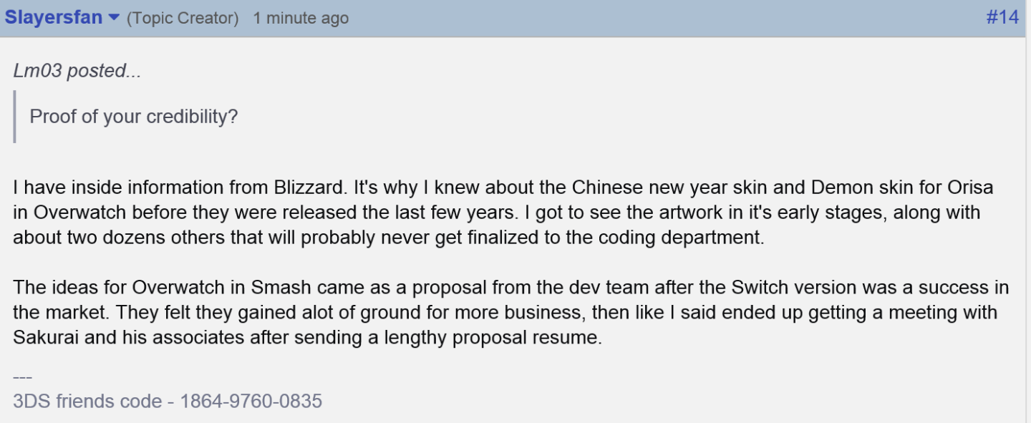The height and width of the screenshot is (423, 1031).
Task: Open the #14 post permalink
Action: click(1002, 17)
